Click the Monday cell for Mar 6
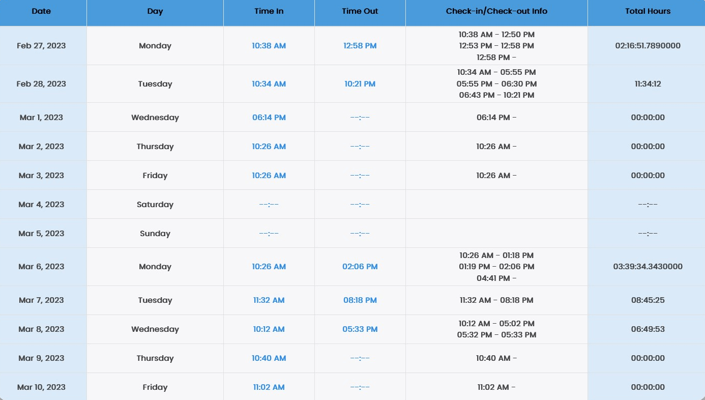Image resolution: width=705 pixels, height=400 pixels. (x=155, y=267)
